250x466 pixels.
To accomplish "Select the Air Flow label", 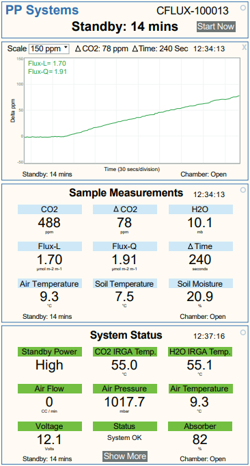I will 50,389.
